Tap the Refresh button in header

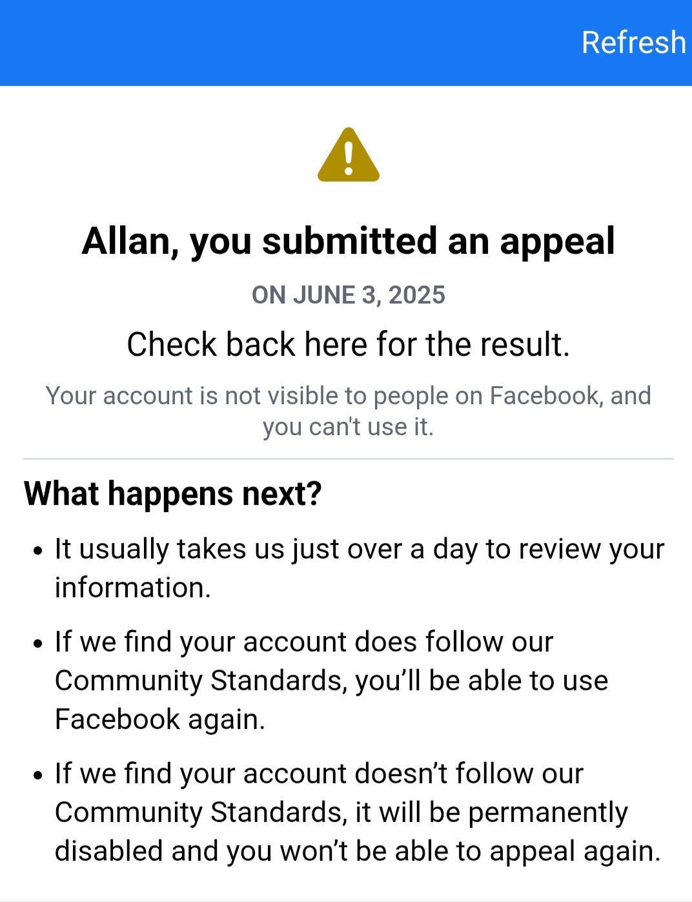coord(633,43)
